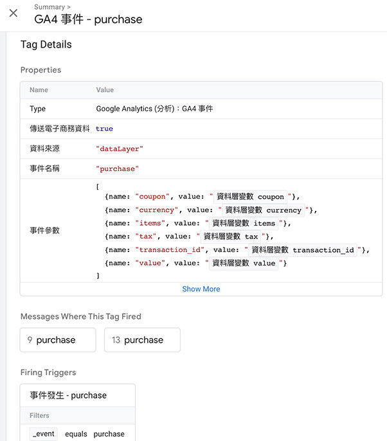Select the 資料層變數 coupon variable chip

250,197
